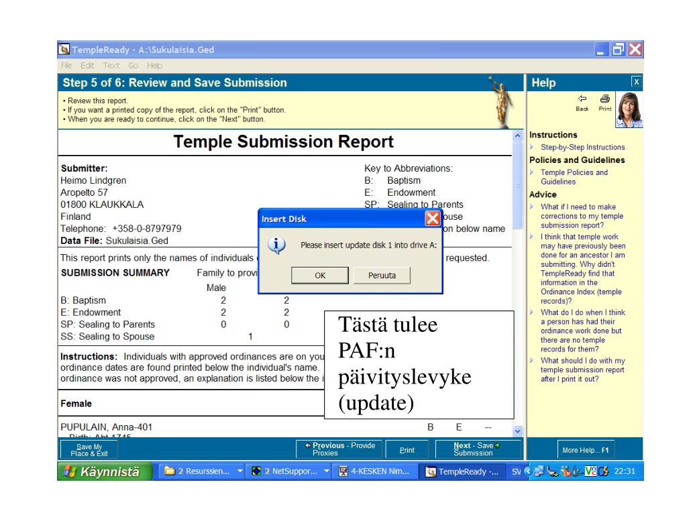Screen dimensions: 687x515
Task: Click the help assistant portrait photo
Action: tap(629, 110)
